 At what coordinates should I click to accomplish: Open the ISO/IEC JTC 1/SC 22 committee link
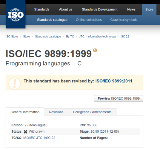point(39,138)
